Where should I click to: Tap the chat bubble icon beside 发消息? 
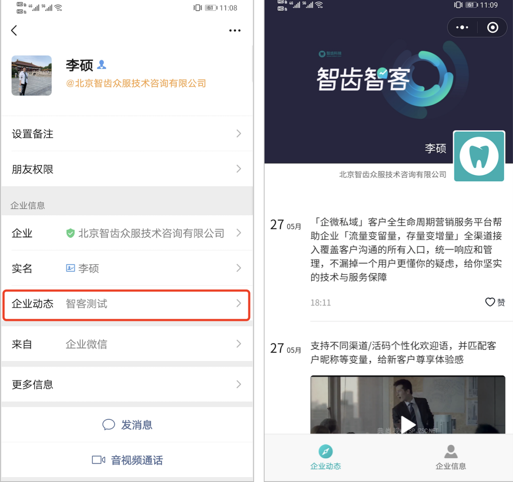[x=109, y=425]
